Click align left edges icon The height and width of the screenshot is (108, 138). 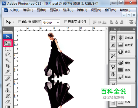pyautogui.click(x=112, y=22)
